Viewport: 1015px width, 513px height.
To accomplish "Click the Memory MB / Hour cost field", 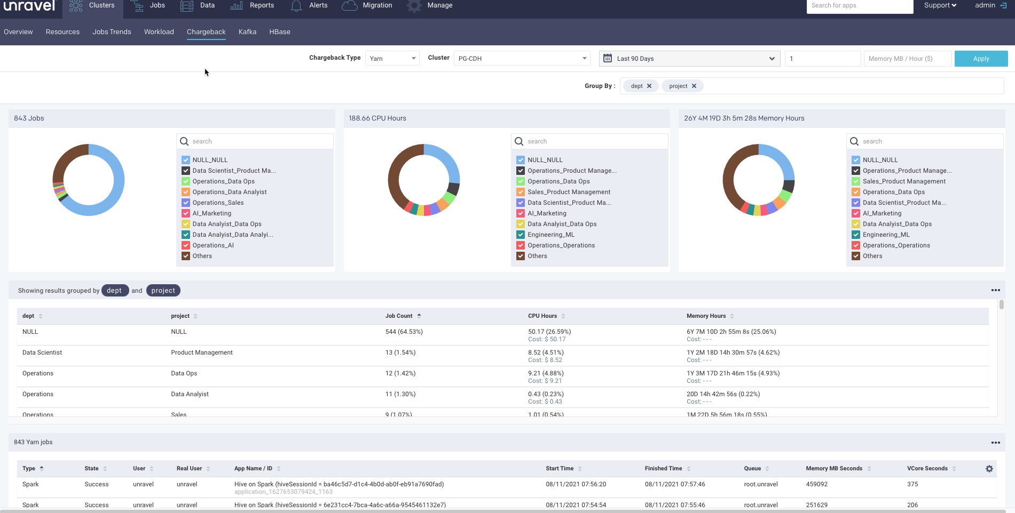I will [x=908, y=59].
